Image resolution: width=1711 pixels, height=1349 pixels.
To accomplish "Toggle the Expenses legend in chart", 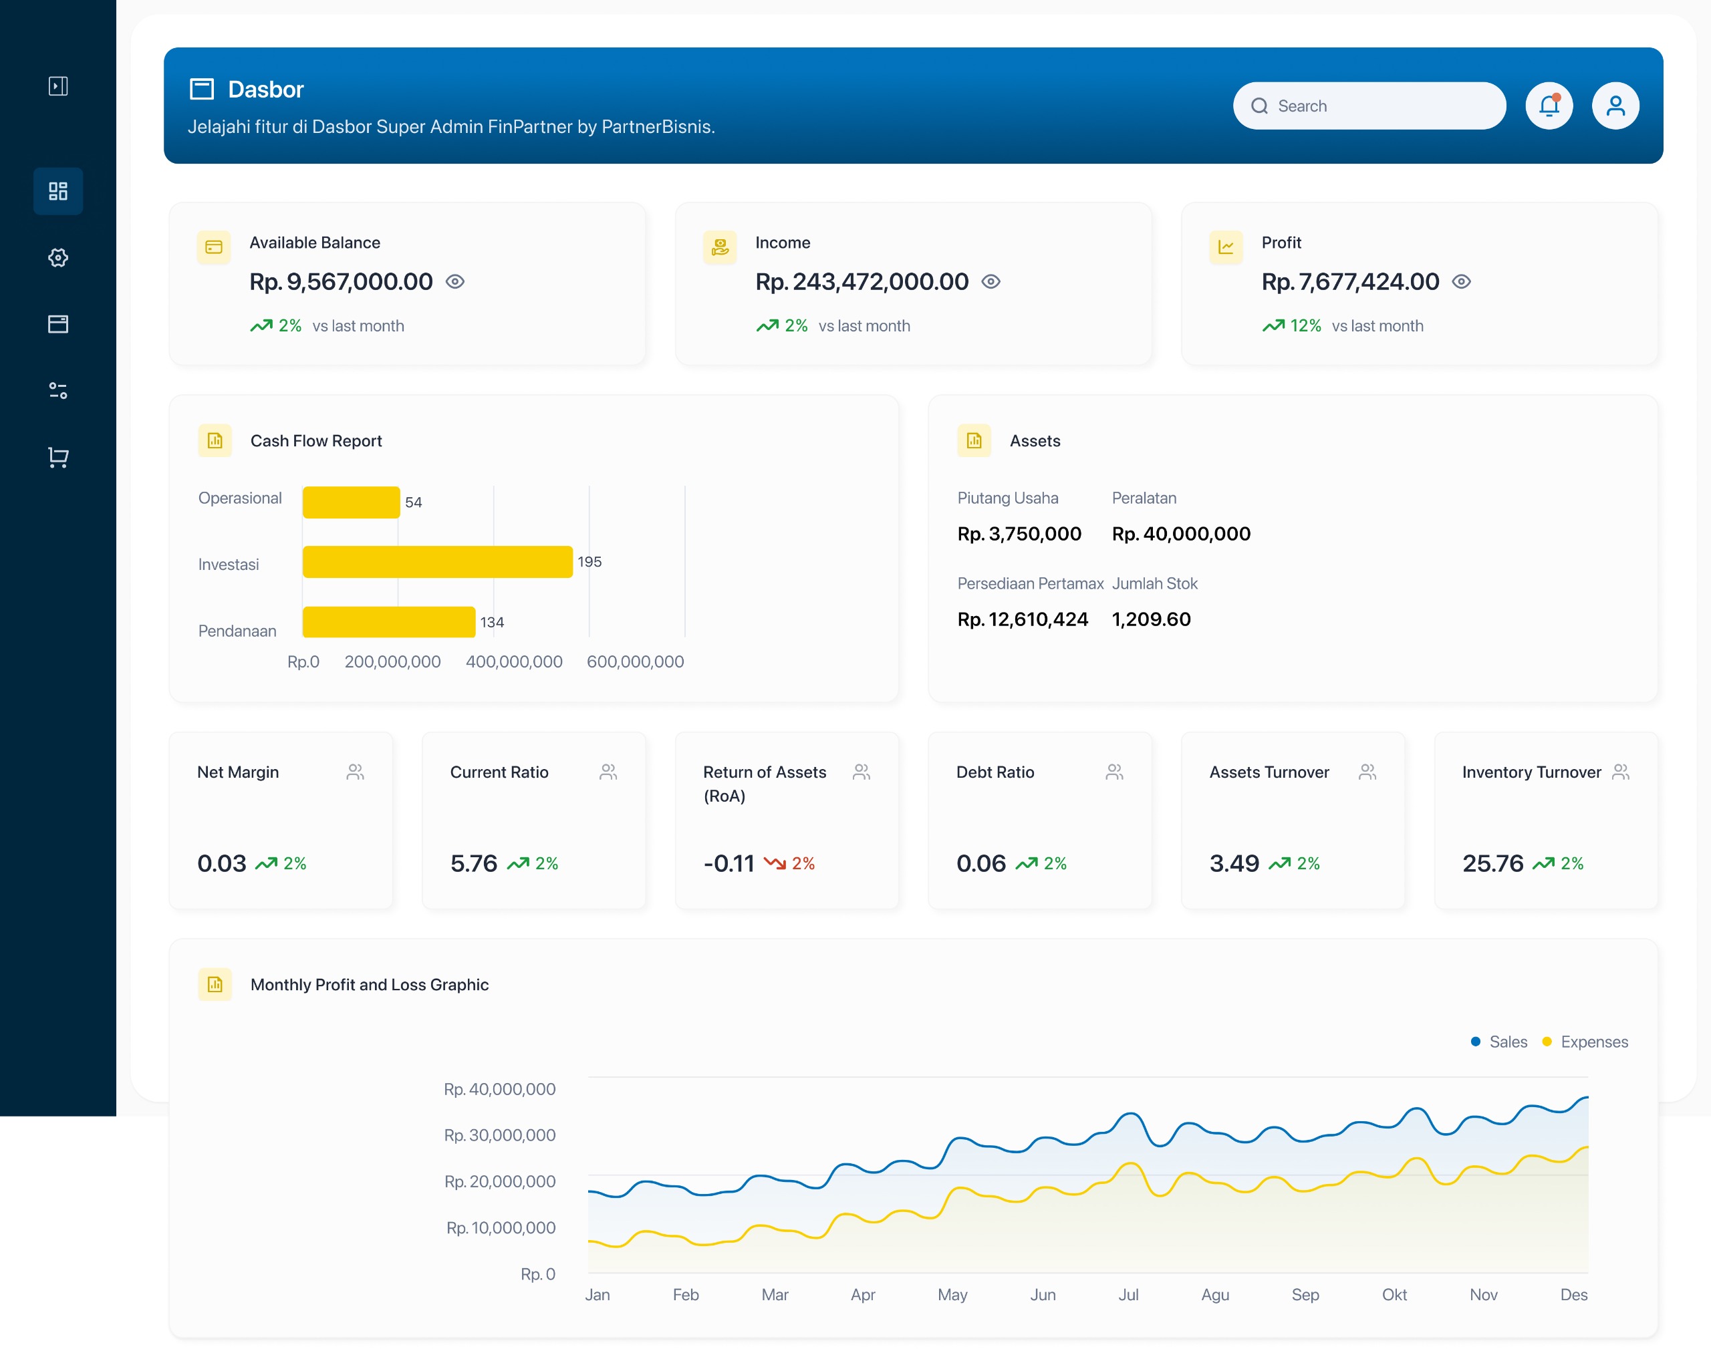I will point(1585,1042).
